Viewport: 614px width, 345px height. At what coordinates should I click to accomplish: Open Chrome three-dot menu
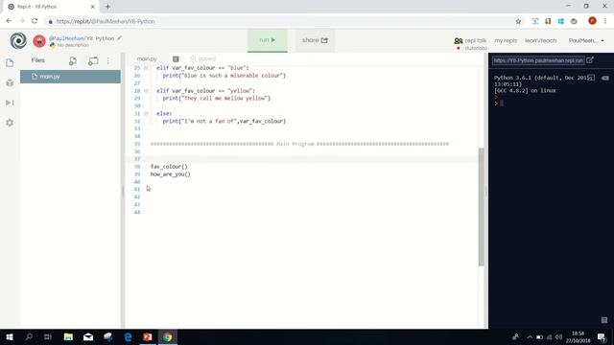click(x=605, y=21)
